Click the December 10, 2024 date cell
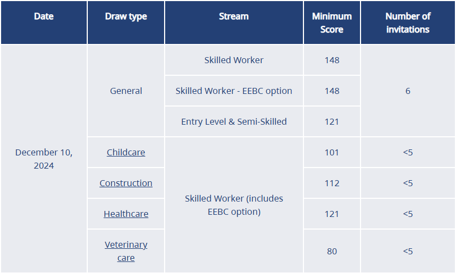Screen dimensions: 456x273 (x=43, y=159)
